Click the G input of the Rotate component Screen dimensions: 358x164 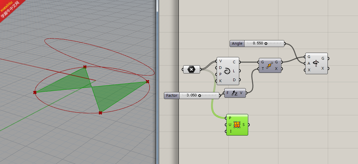coord(309,57)
